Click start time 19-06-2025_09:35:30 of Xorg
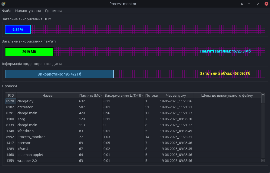This screenshot has height=173, width=270. [176, 119]
